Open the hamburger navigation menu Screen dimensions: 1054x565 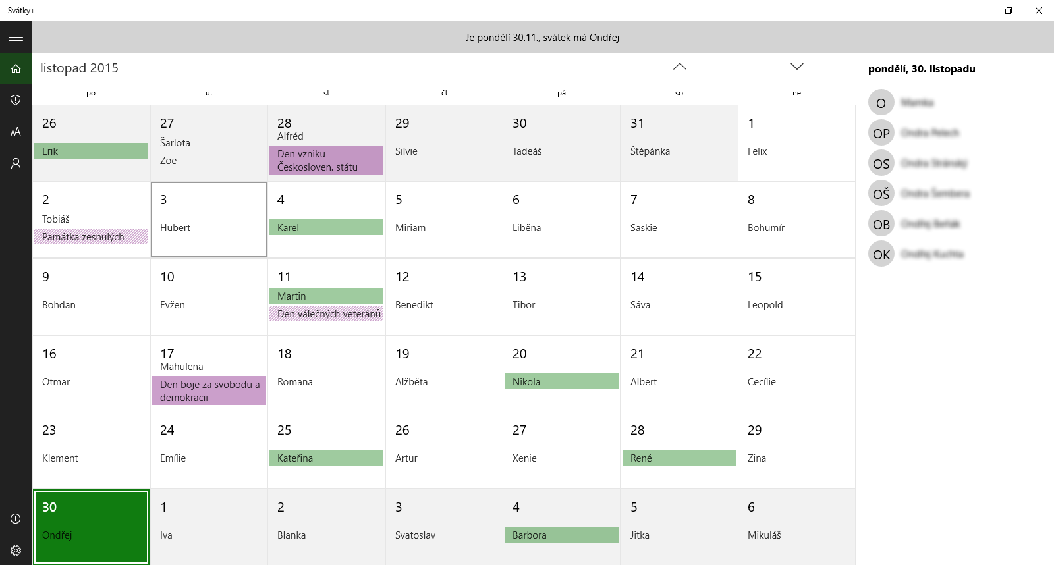coord(16,37)
